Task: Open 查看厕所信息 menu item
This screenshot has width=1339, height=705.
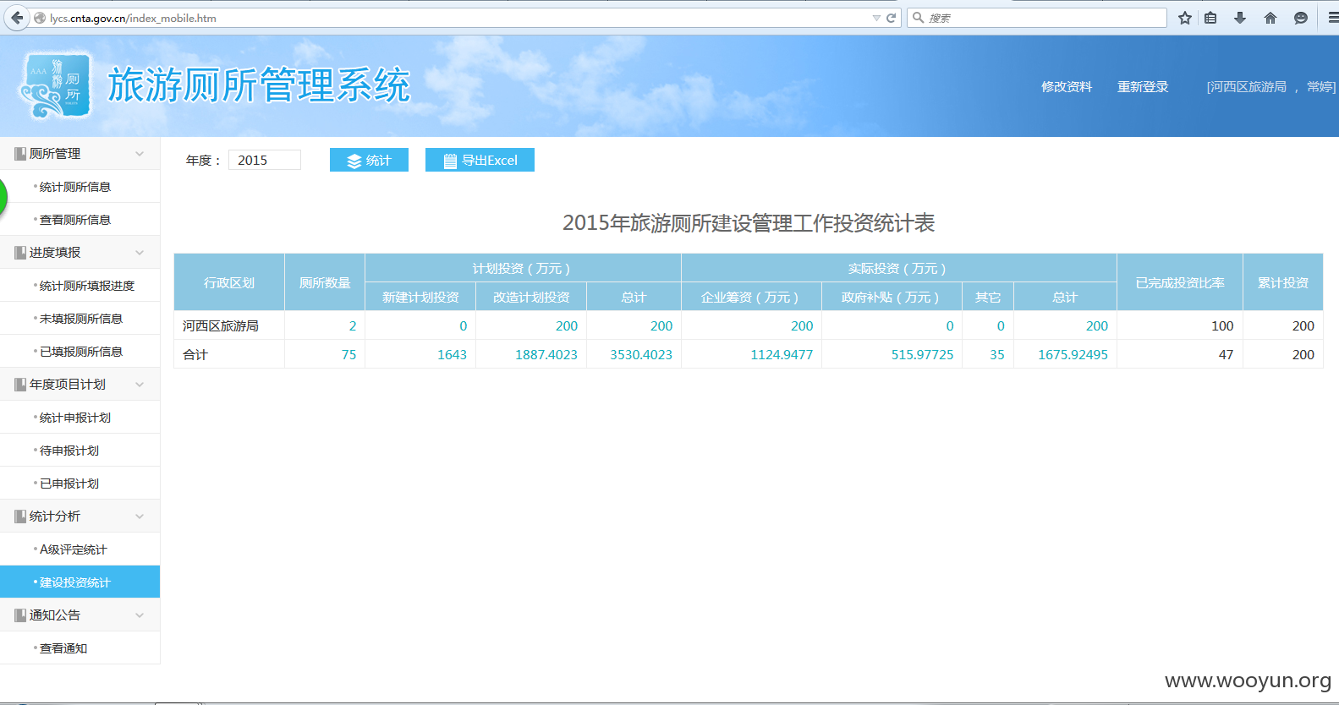Action: click(80, 220)
